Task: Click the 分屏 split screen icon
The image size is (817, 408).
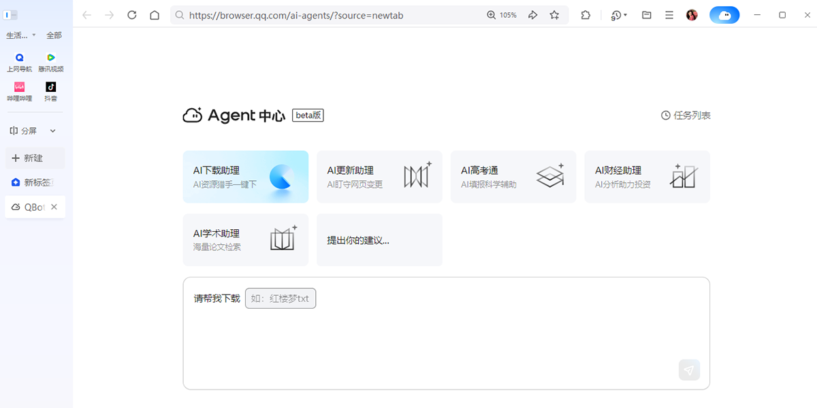Action: pyautogui.click(x=14, y=131)
